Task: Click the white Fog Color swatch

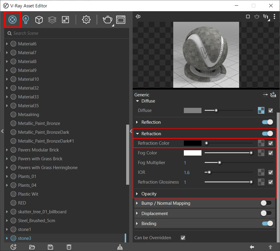Action: [x=192, y=153]
